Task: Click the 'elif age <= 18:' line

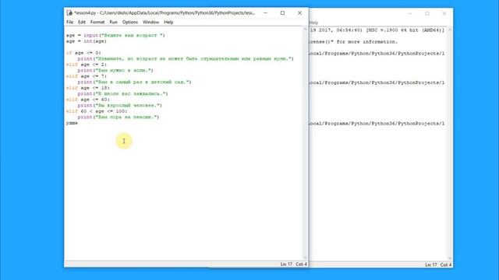Action: coord(88,88)
